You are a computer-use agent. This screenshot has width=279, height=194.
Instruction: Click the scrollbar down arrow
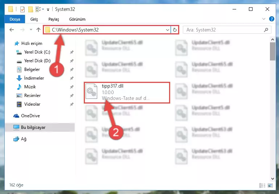[x=272, y=178]
